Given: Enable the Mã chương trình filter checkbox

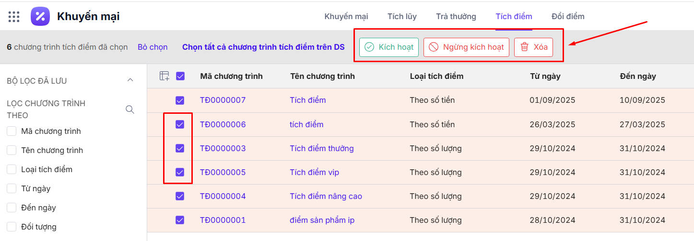Looking at the screenshot, I should pyautogui.click(x=12, y=131).
